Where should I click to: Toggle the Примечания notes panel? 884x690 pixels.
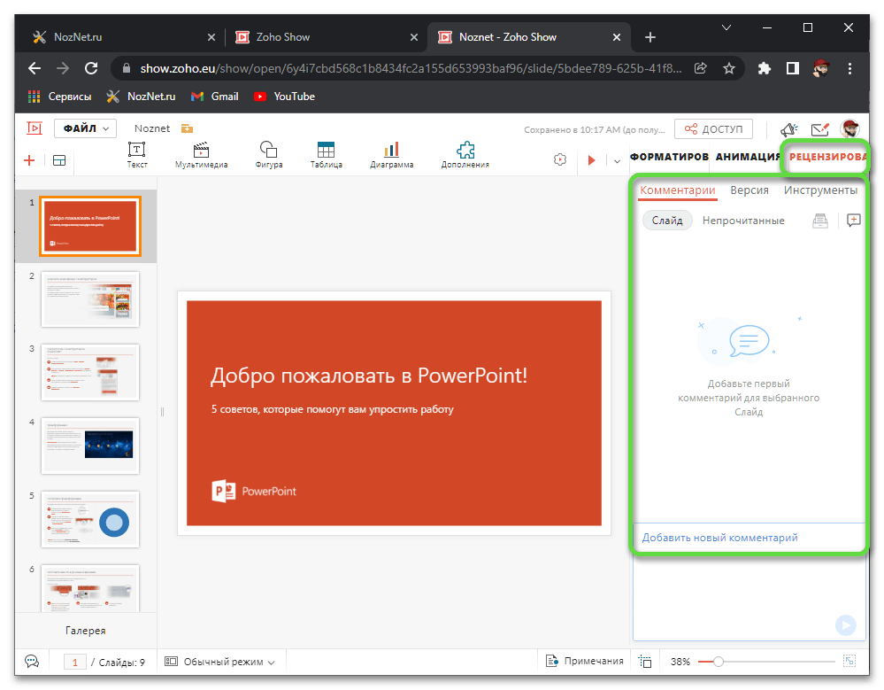585,662
